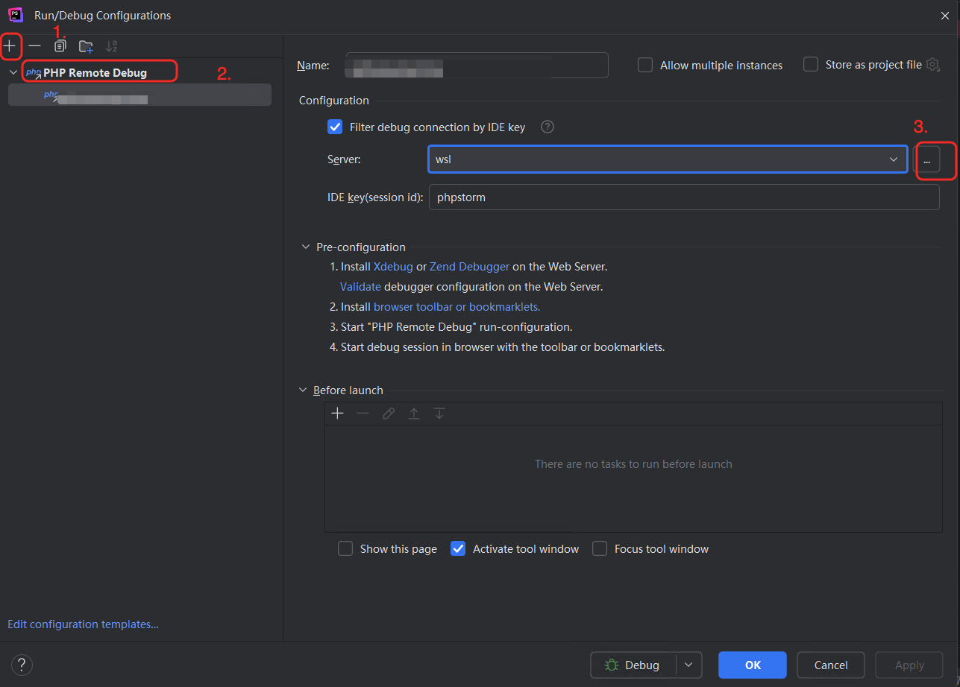Collapse the Before launch section

303,390
